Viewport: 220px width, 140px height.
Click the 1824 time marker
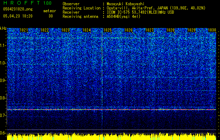pos(87,30)
